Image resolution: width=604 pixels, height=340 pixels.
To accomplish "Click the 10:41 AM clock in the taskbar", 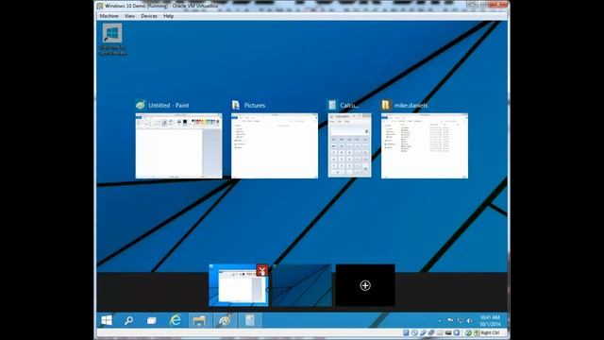I will point(490,321).
